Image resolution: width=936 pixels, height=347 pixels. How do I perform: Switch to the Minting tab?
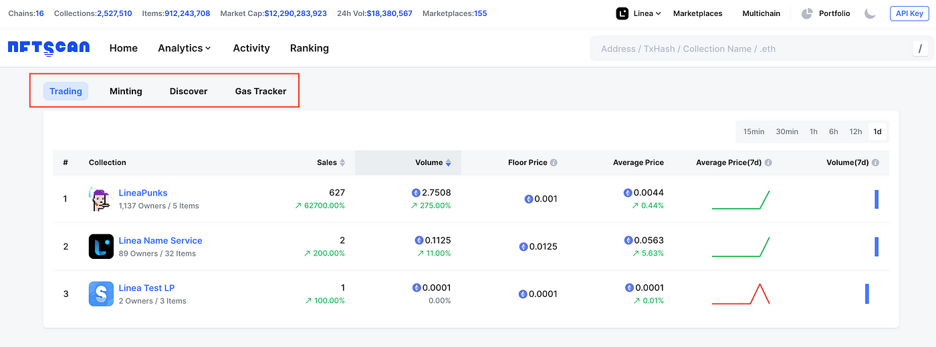(126, 91)
